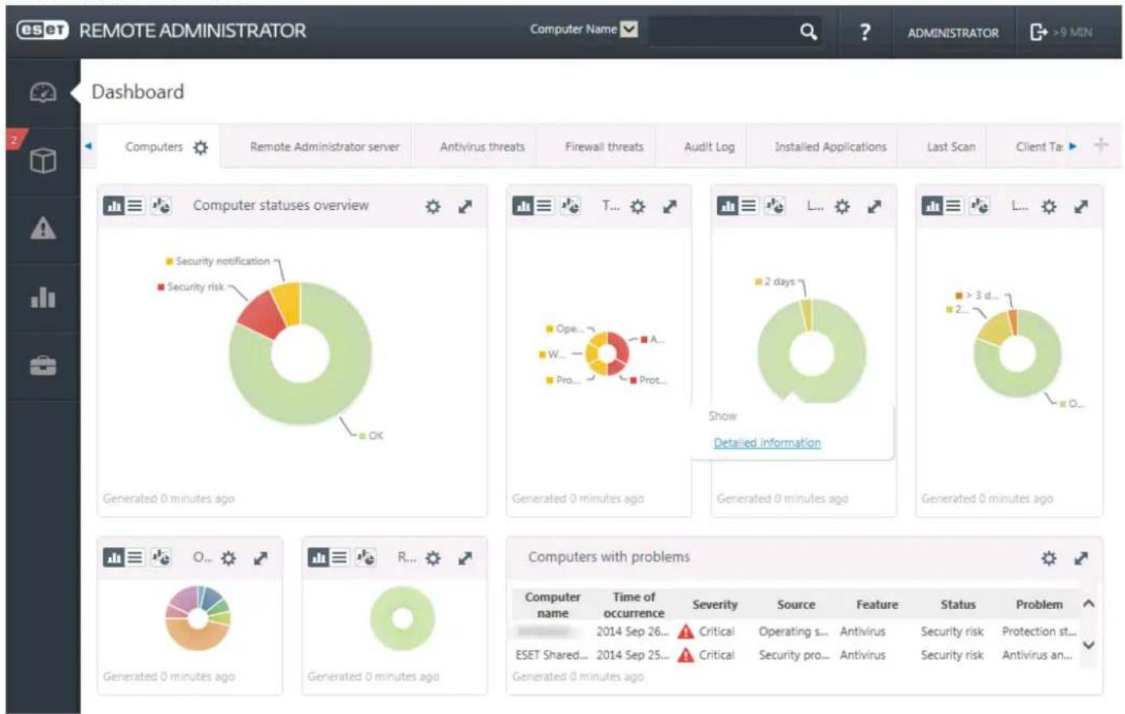Click the yellow Security notification pie slice
Image resolution: width=1125 pixels, height=714 pixels.
pyautogui.click(x=287, y=302)
